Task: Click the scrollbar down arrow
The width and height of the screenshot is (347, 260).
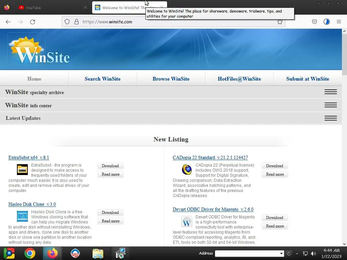Action: [x=344, y=244]
